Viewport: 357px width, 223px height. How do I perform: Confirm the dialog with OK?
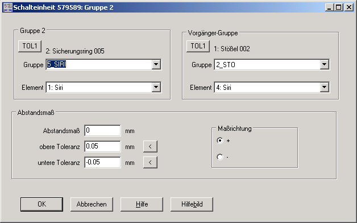coord(41,204)
